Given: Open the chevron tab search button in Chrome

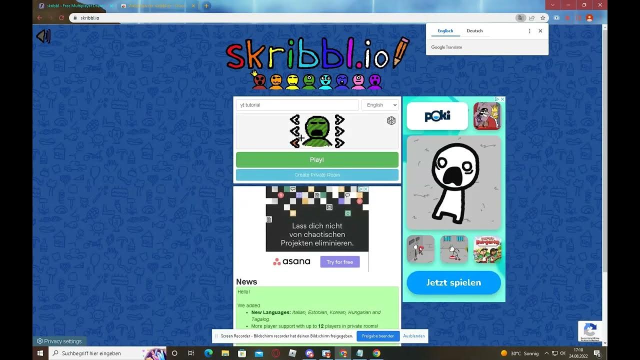Looking at the screenshot, I should tap(552, 5).
